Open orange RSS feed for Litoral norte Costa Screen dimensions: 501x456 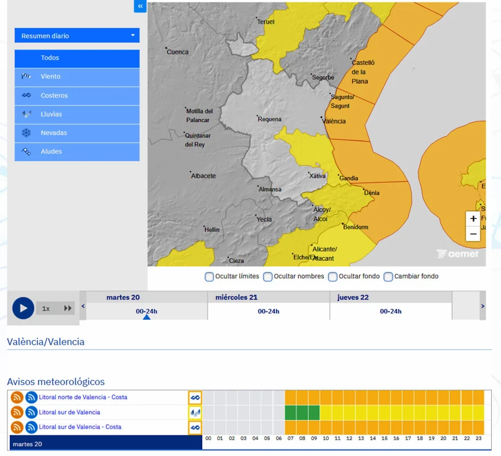coord(17,398)
